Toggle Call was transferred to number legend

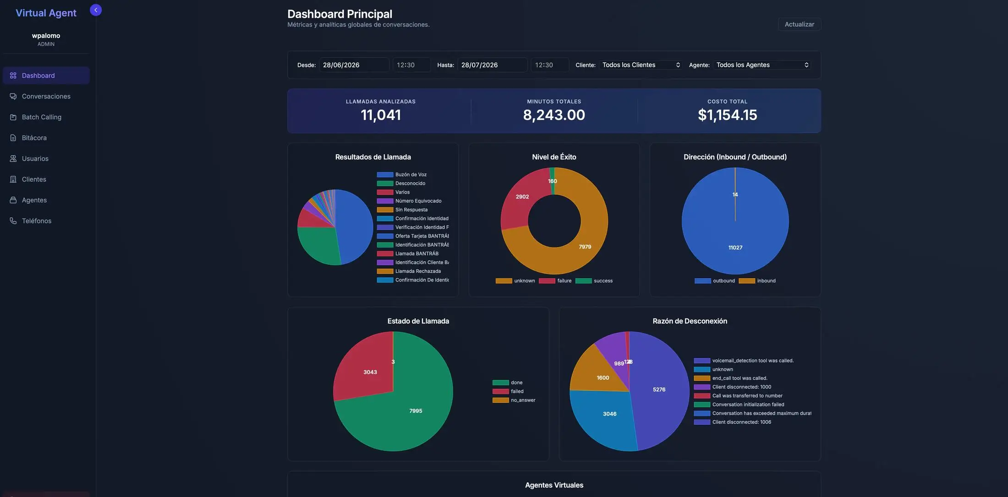738,396
